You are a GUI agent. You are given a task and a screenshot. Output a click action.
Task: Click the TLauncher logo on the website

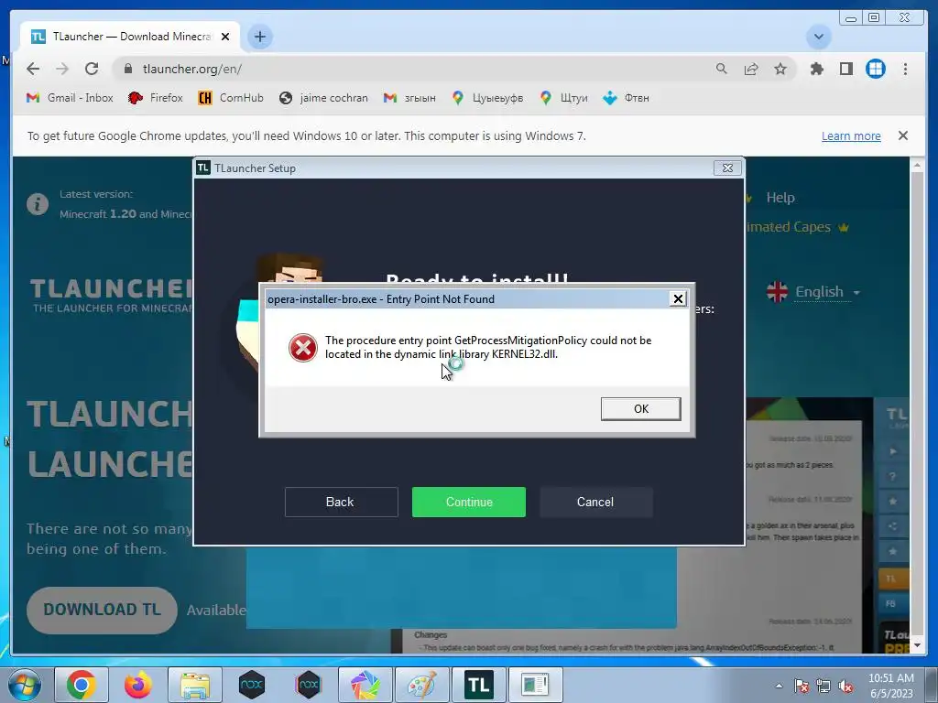pos(111,296)
